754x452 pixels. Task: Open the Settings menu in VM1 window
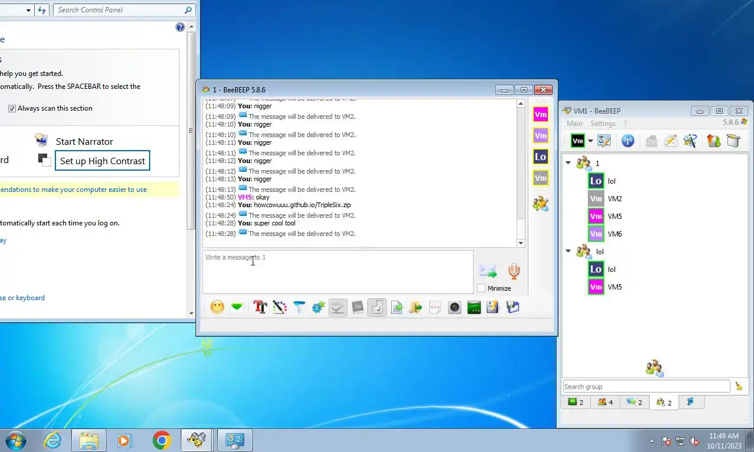(603, 124)
